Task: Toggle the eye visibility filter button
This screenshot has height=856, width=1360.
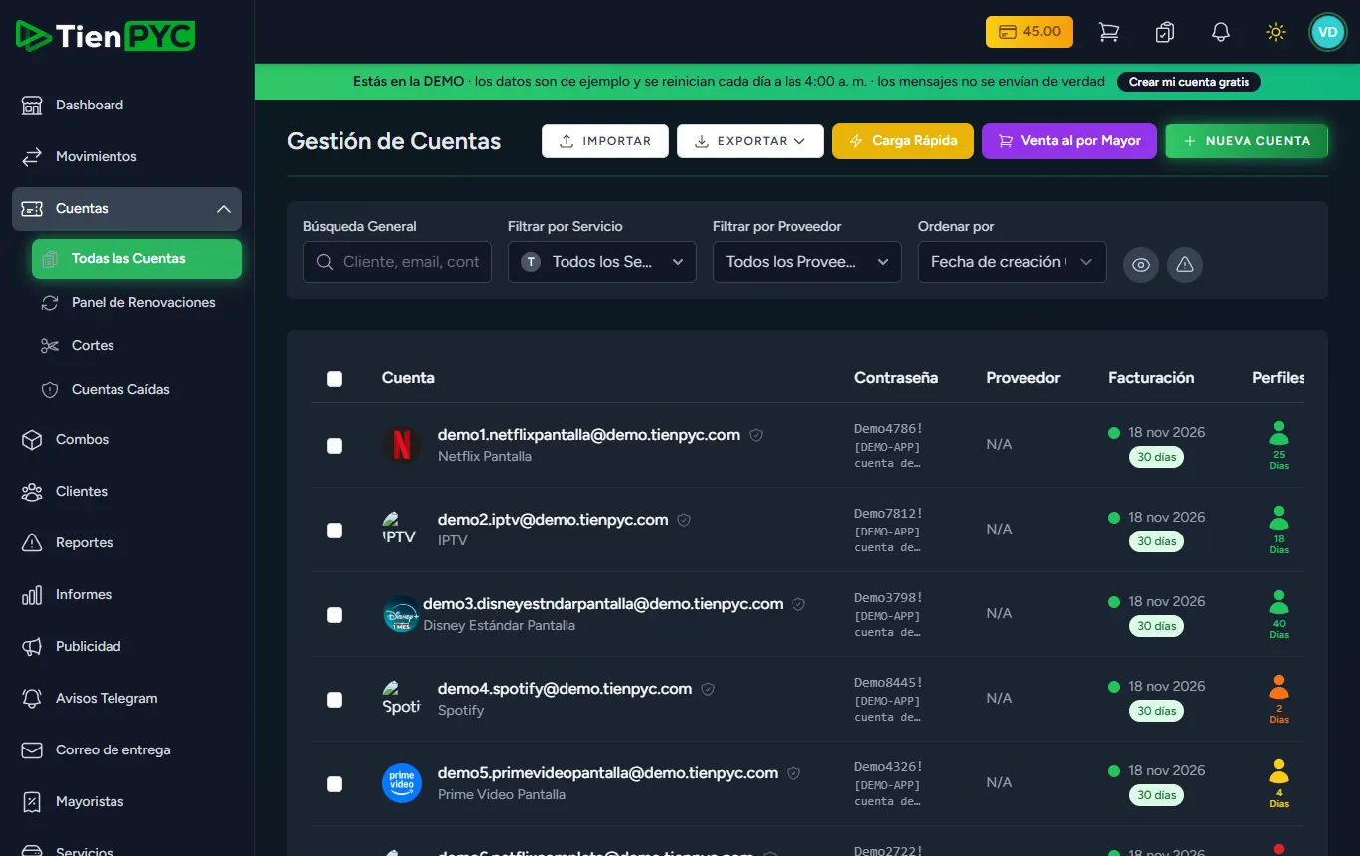Action: (1141, 264)
